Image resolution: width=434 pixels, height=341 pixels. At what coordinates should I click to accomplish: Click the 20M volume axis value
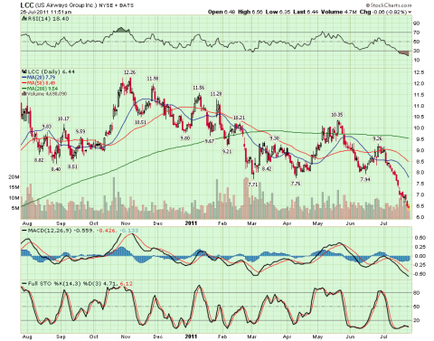coord(14,177)
